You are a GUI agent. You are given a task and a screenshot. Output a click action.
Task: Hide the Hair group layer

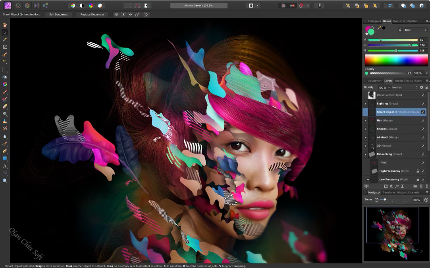click(423, 120)
